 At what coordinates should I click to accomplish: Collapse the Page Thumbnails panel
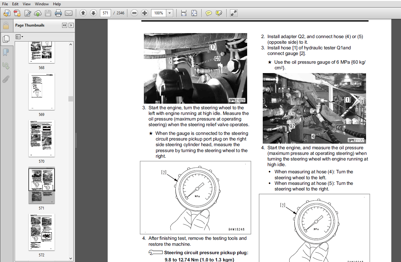(65, 25)
